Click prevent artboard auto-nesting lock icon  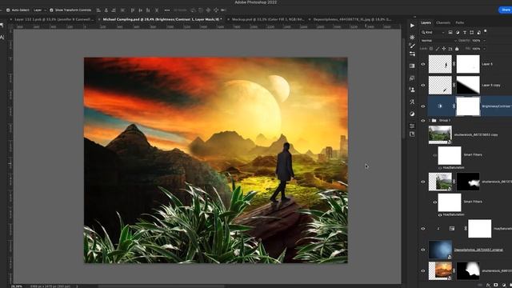(x=450, y=49)
